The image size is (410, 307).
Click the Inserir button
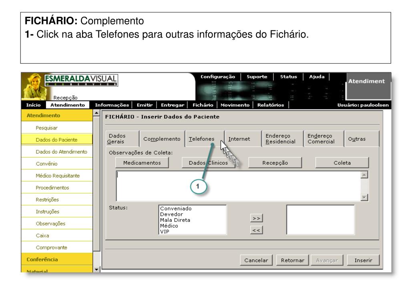tap(363, 260)
